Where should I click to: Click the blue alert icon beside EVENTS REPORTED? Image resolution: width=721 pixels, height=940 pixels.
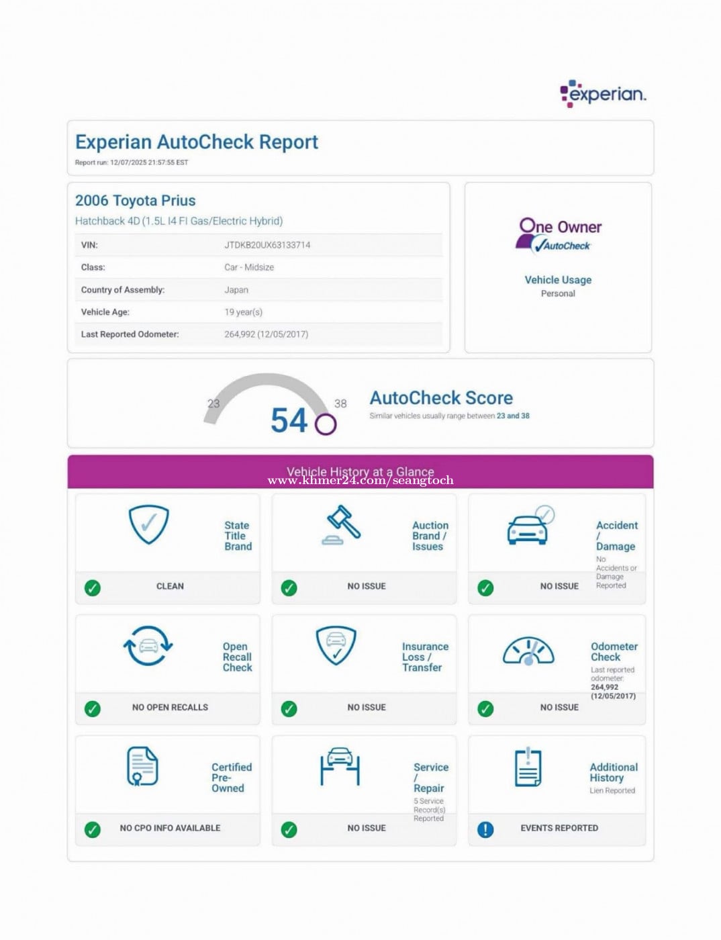485,829
